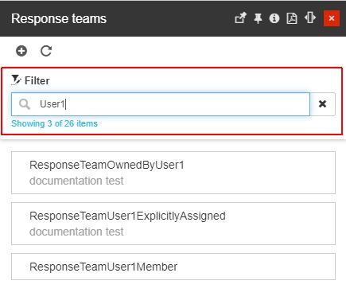Image resolution: width=346 pixels, height=304 pixels.
Task: Toggle panel width with expand icon
Action: [309, 18]
